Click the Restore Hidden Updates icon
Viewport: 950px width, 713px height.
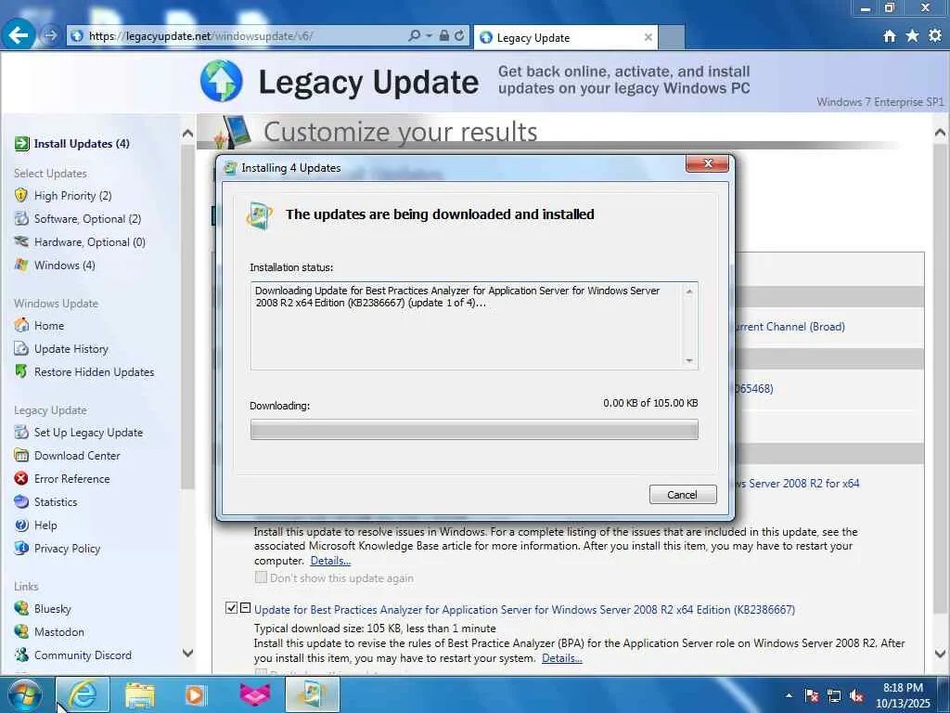pyautogui.click(x=21, y=371)
